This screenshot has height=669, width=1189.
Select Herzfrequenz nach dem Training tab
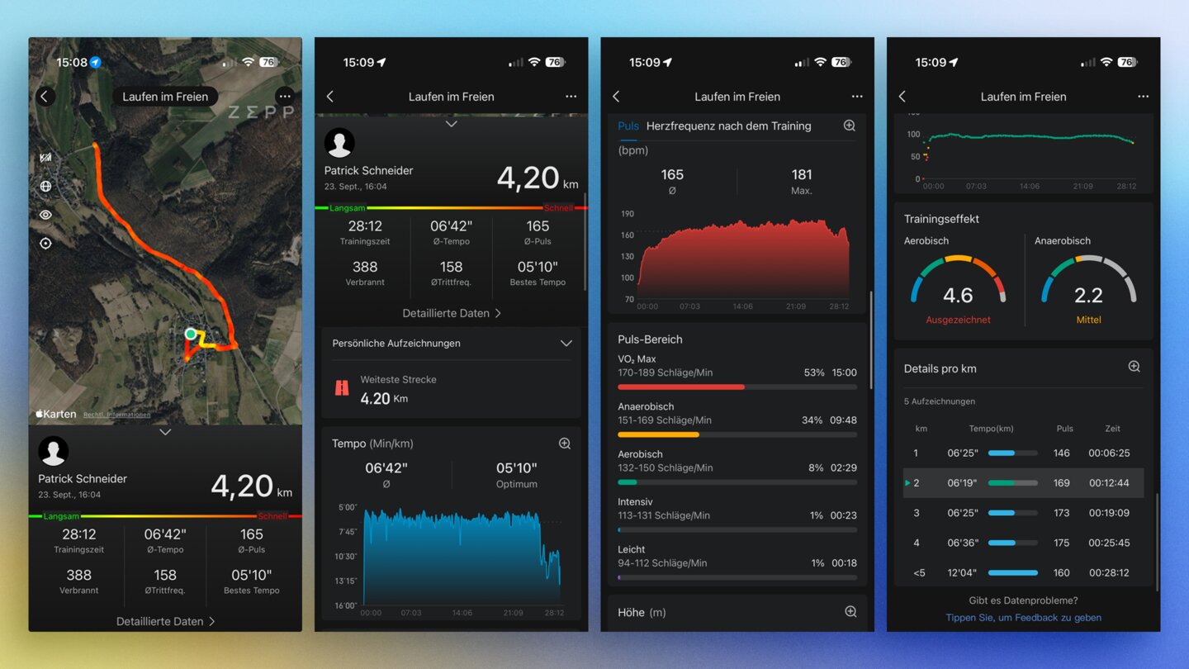[728, 126]
